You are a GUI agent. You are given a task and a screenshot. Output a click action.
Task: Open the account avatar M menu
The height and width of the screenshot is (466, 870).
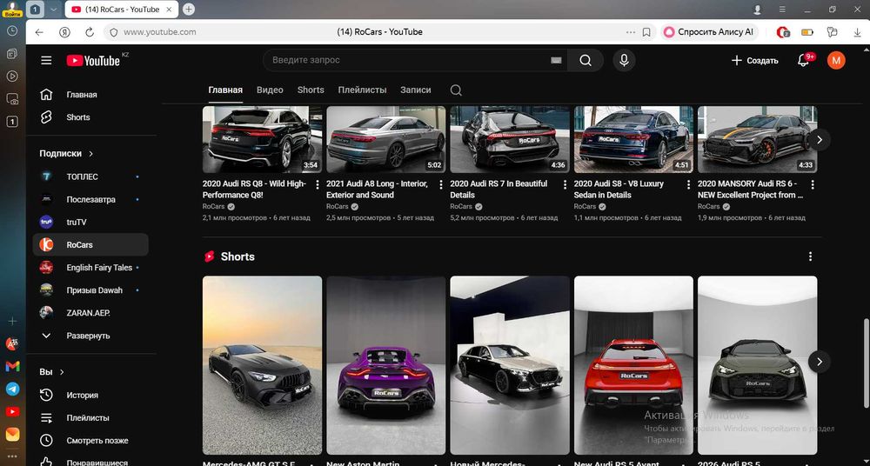(836, 60)
